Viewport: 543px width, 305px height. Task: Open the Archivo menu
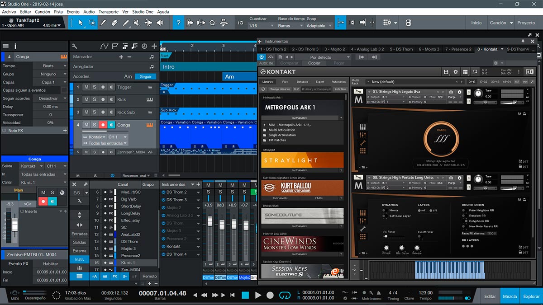point(9,12)
